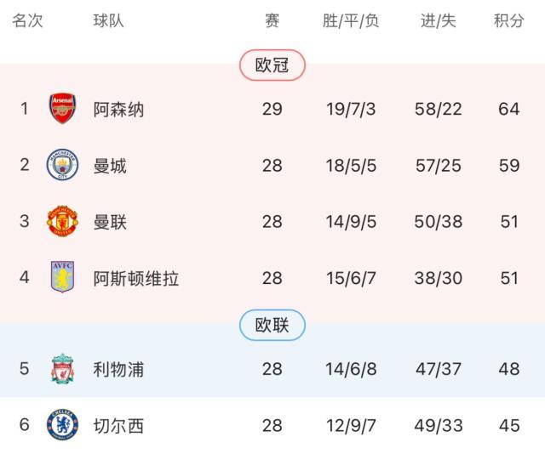
Task: Open team name 曼城
Action: [110, 165]
